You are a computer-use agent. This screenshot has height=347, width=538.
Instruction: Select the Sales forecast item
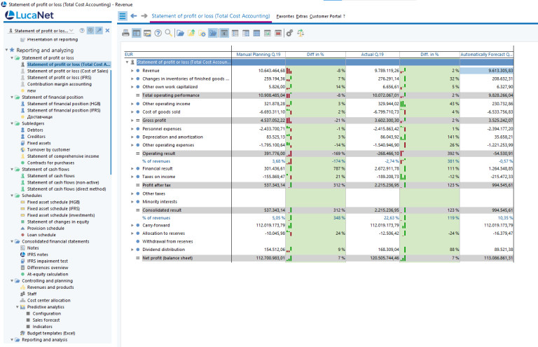[x=47, y=319]
